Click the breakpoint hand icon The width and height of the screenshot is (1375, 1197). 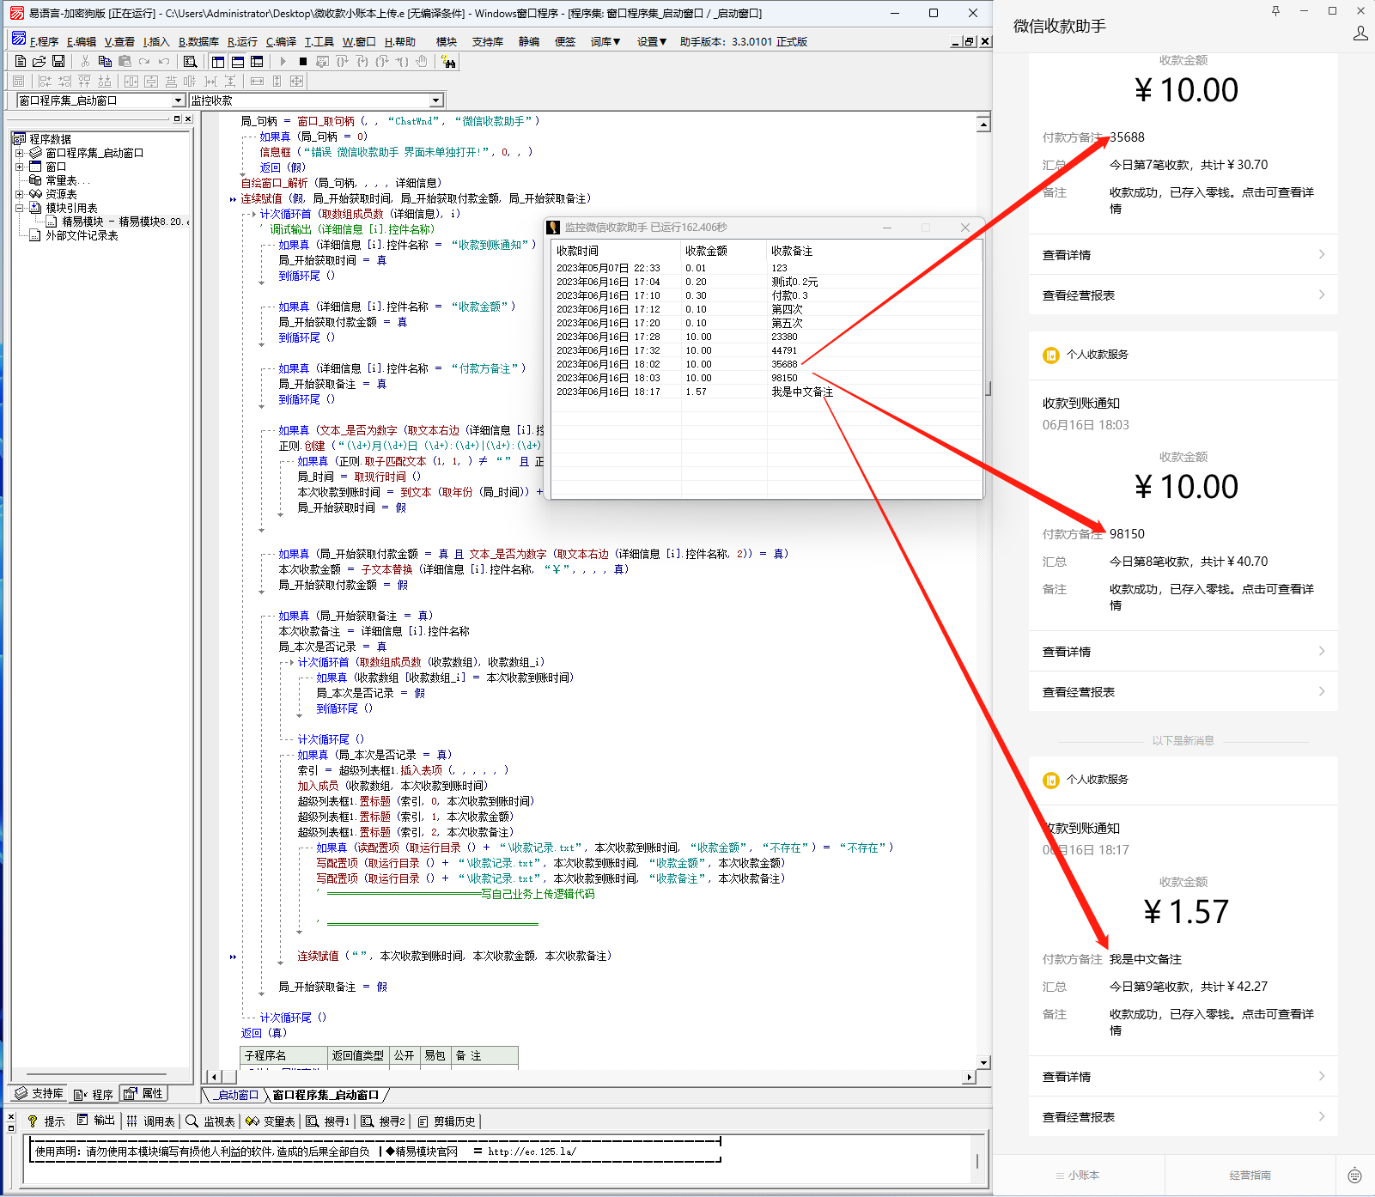[422, 61]
